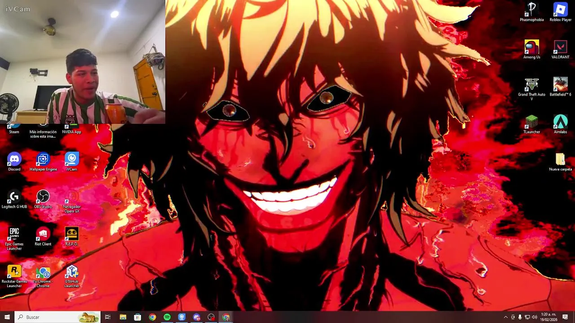Open Task View on the taskbar

pos(108,317)
